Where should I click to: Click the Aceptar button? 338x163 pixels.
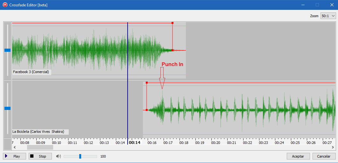coord(298,156)
